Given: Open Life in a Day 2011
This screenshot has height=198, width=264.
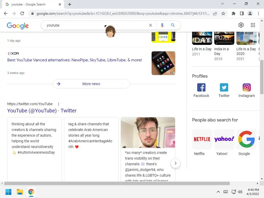Looking at the screenshot, I should 202,44.
